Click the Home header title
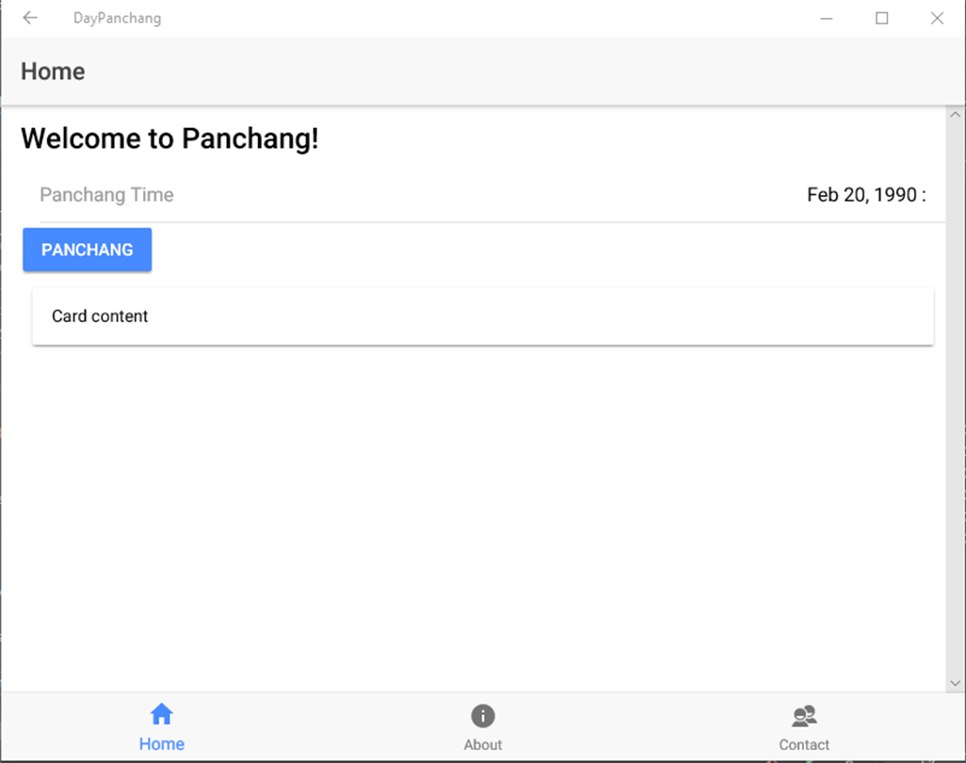Image resolution: width=966 pixels, height=763 pixels. pos(53,72)
